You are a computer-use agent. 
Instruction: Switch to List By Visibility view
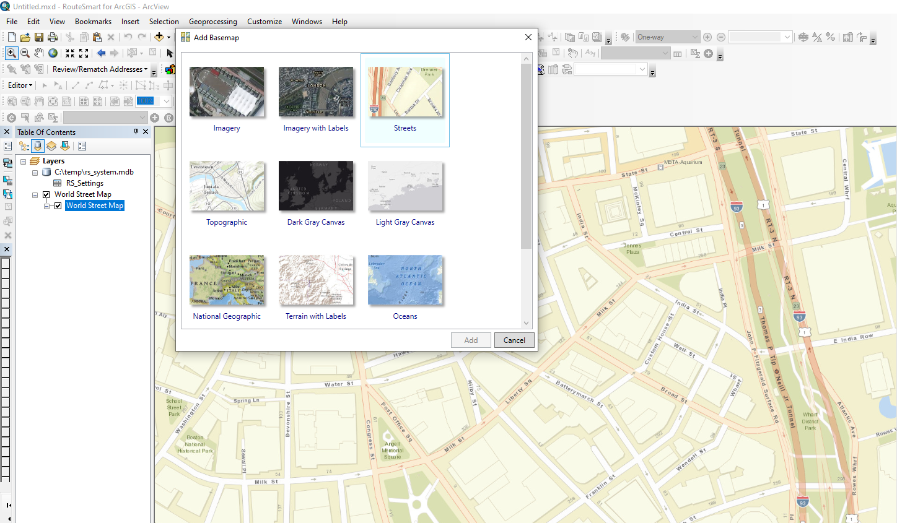click(x=51, y=146)
